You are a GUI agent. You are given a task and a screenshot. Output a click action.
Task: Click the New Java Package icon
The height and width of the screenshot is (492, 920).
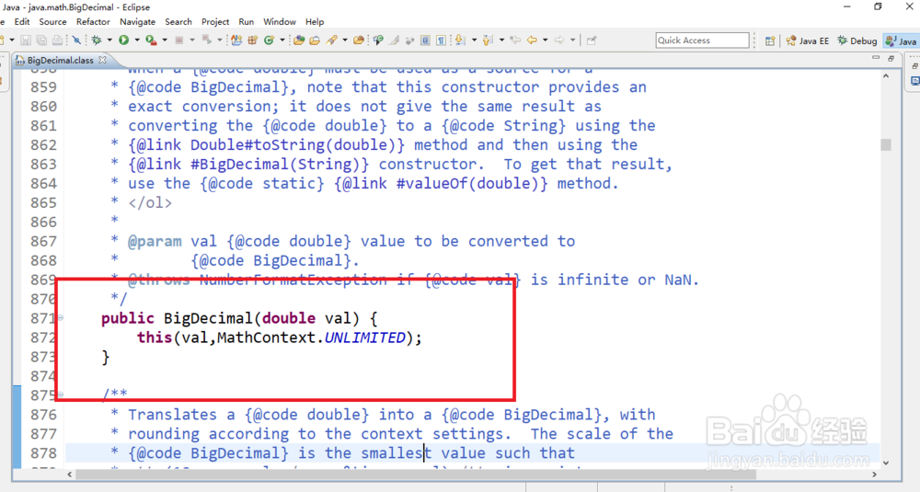click(252, 40)
